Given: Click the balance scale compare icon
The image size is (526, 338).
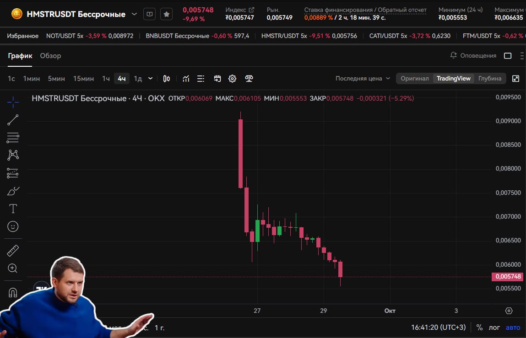Looking at the screenshot, I should (x=249, y=79).
